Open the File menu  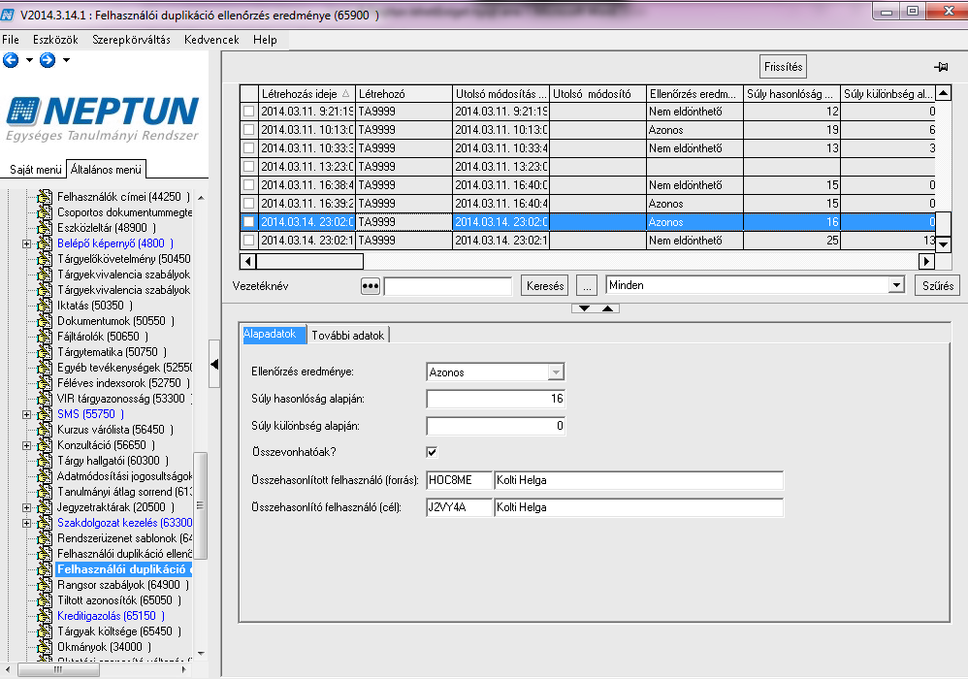click(11, 40)
